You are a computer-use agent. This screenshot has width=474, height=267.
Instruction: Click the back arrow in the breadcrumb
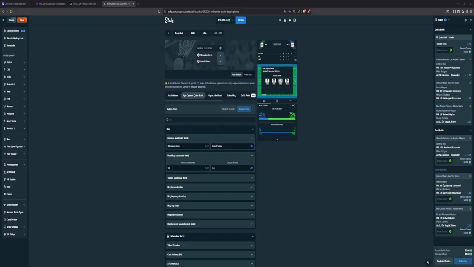[168, 33]
